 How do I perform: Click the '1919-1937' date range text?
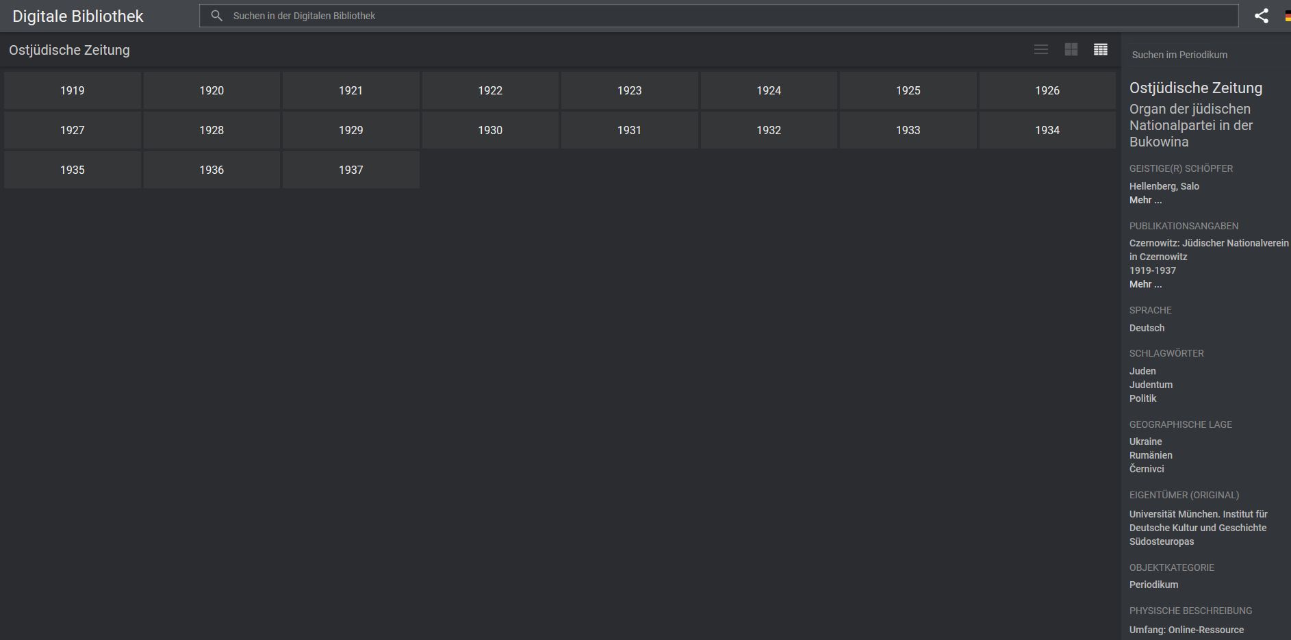[1153, 270]
